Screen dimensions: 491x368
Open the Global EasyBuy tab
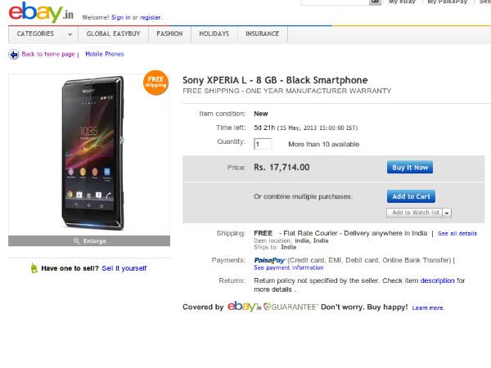click(x=114, y=34)
